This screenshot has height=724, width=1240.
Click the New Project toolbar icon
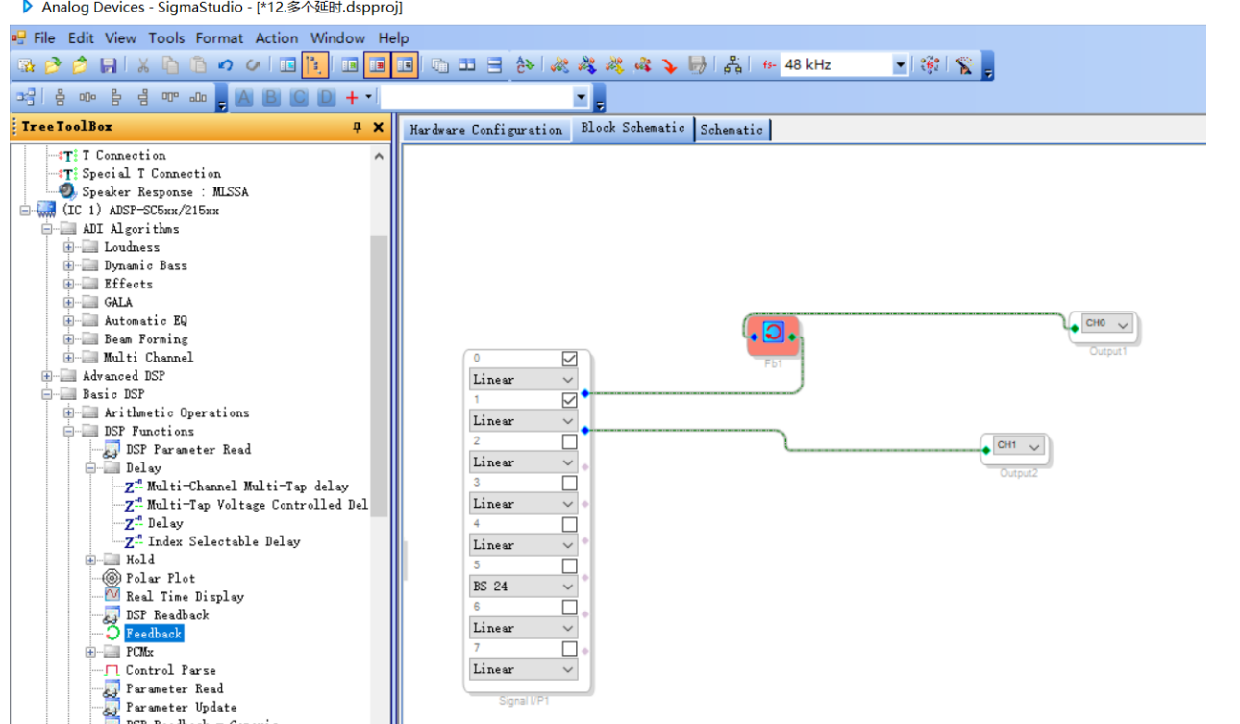coord(26,65)
